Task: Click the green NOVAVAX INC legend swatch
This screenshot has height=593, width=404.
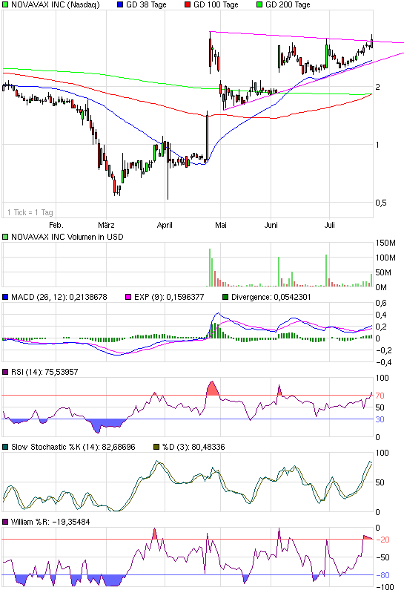Action: pyautogui.click(x=5, y=5)
